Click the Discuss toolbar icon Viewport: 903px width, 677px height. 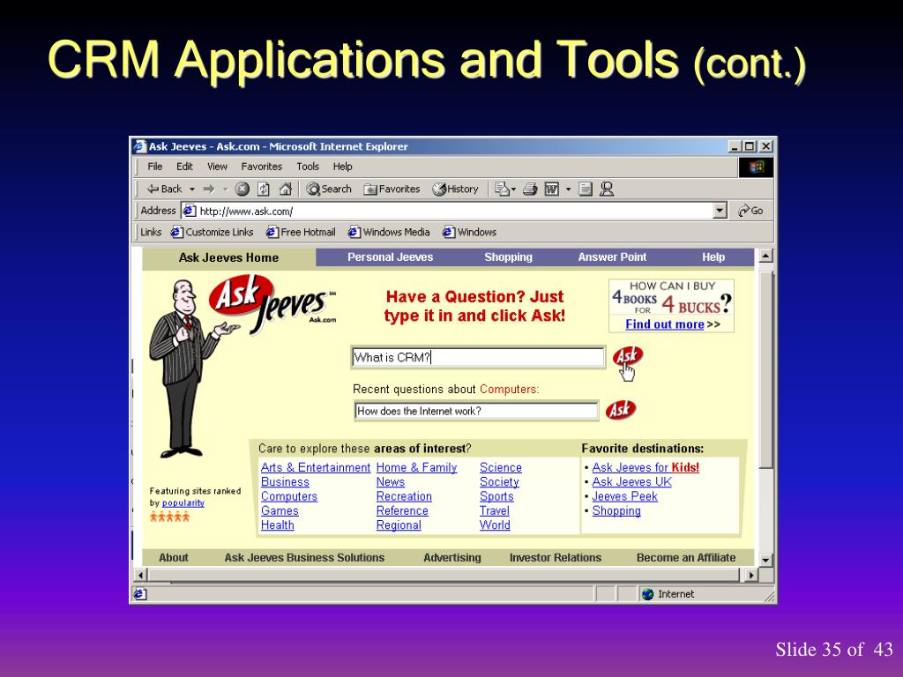[586, 189]
